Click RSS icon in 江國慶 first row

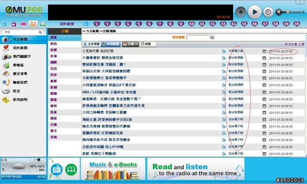click(x=224, y=51)
